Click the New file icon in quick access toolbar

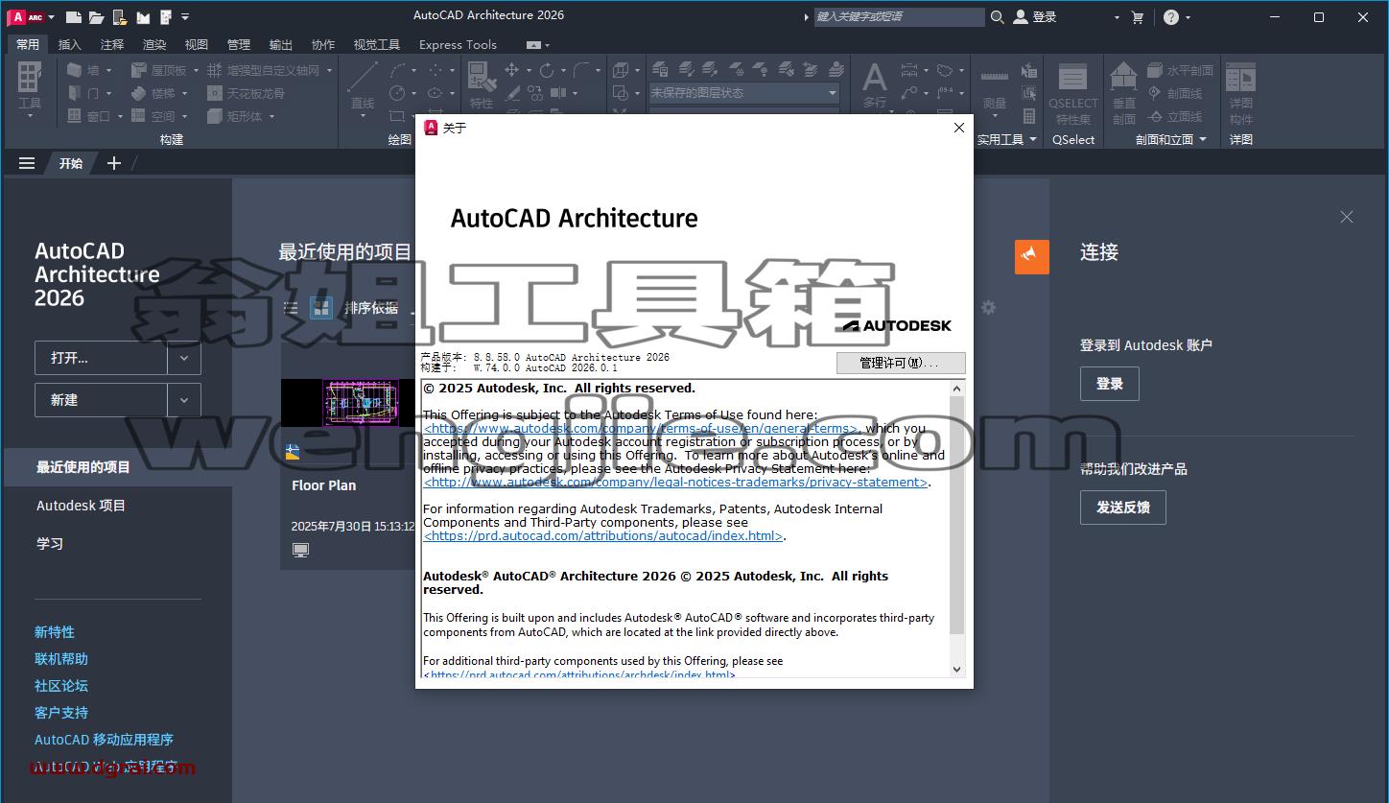[73, 16]
